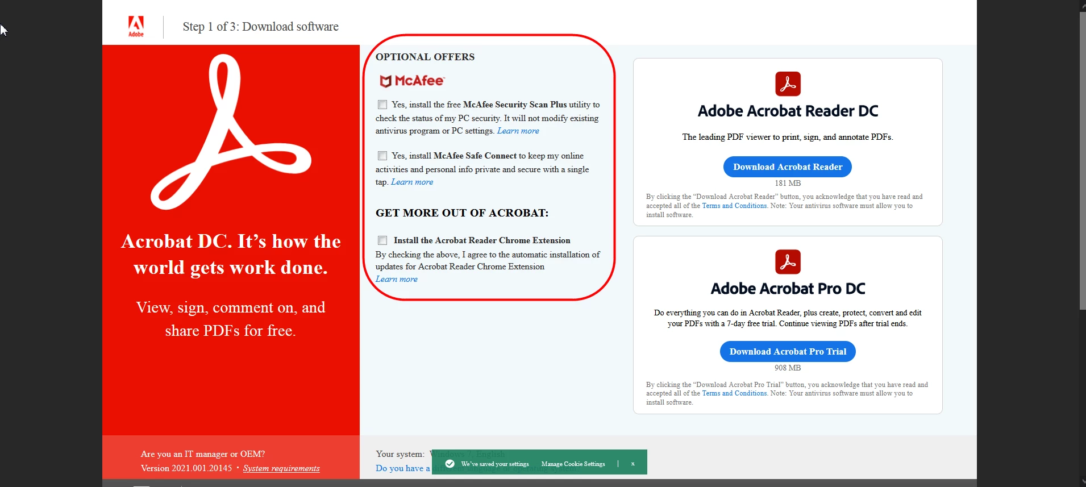1086x487 pixels.
Task: Tick Install Acrobat Reader Chrome Extension checkbox
Action: point(382,240)
